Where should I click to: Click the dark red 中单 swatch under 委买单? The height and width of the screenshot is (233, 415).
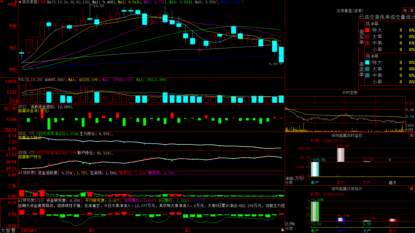(x=367, y=43)
